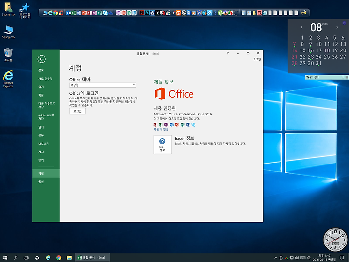This screenshot has width=349, height=262.
Task: Open Internet Explorer desktop shortcut
Action: (x=8, y=79)
